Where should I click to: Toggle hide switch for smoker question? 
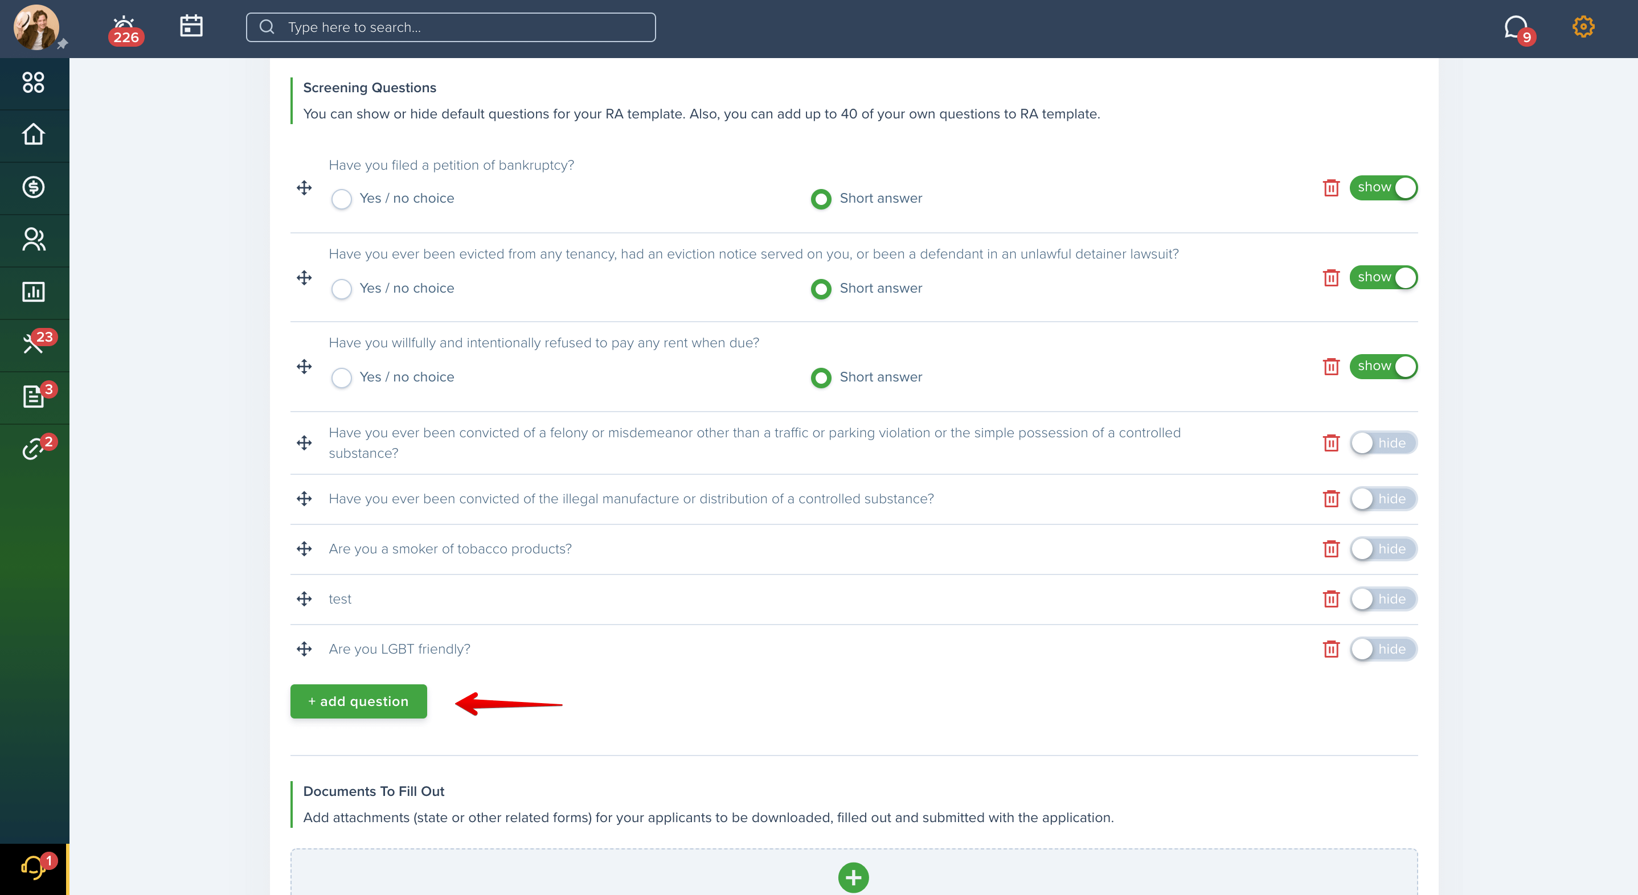tap(1383, 549)
